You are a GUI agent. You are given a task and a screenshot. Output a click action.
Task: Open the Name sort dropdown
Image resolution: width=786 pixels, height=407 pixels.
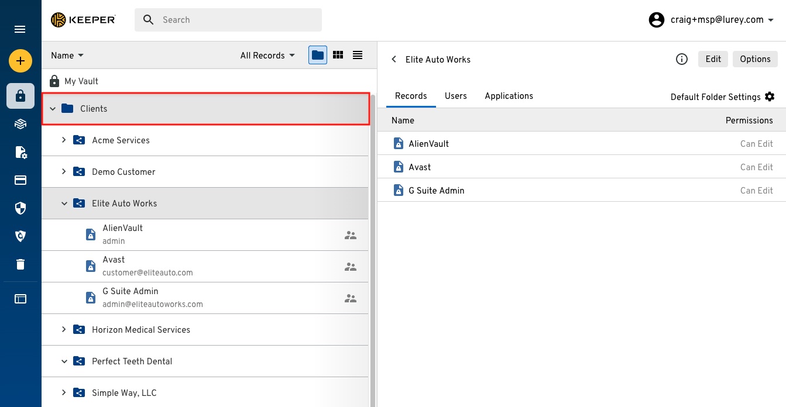[x=67, y=56]
